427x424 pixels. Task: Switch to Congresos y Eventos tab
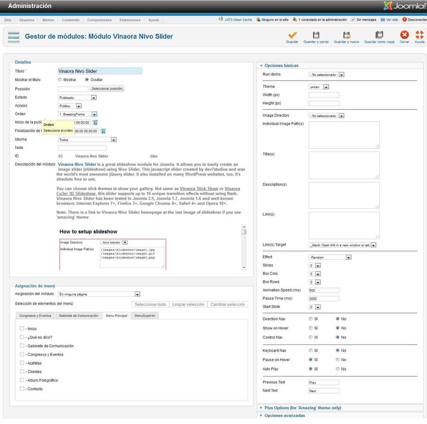point(35,316)
